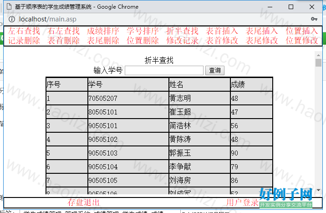The height and width of the screenshot is (213, 326).
Task: Open the 右左查找 menu link
Action: coord(63,31)
